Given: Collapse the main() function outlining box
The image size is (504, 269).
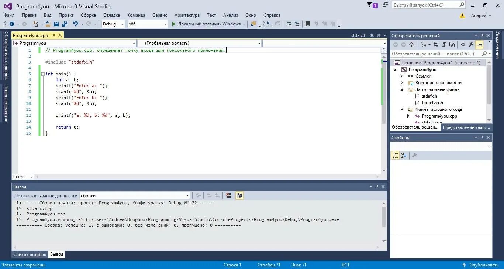Looking at the screenshot, I should [x=43, y=74].
